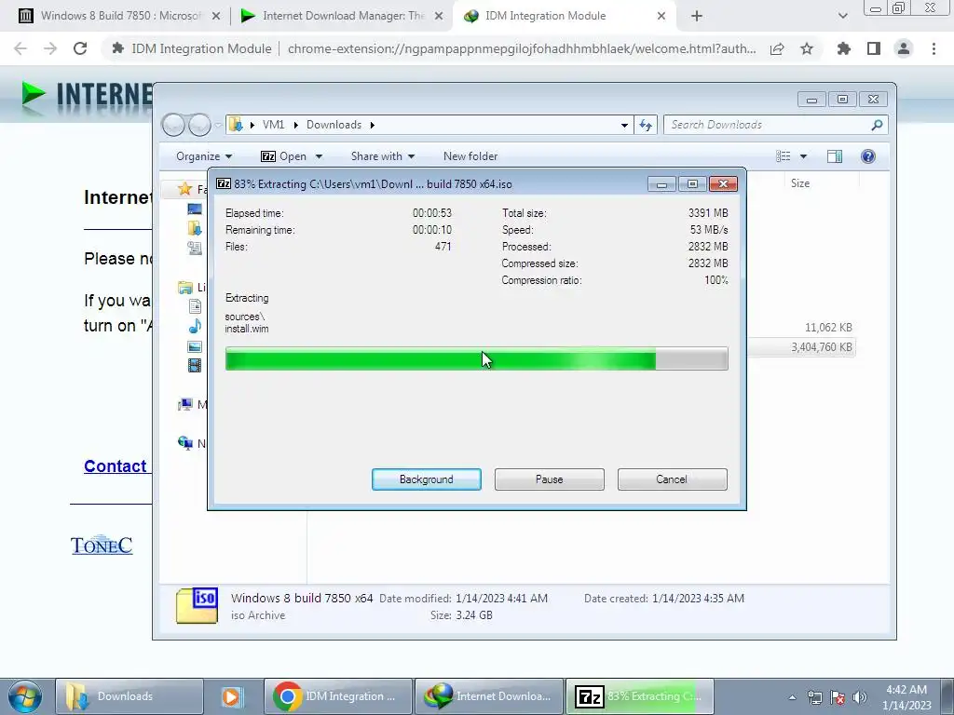954x715 pixels.
Task: Open Music library icon in navigation pane
Action: [x=195, y=327]
